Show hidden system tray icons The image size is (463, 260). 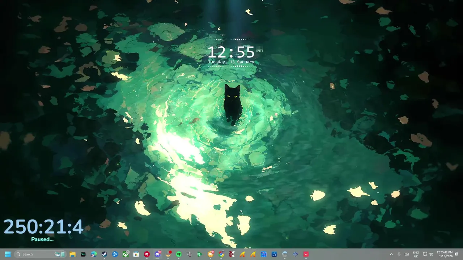coord(391,254)
